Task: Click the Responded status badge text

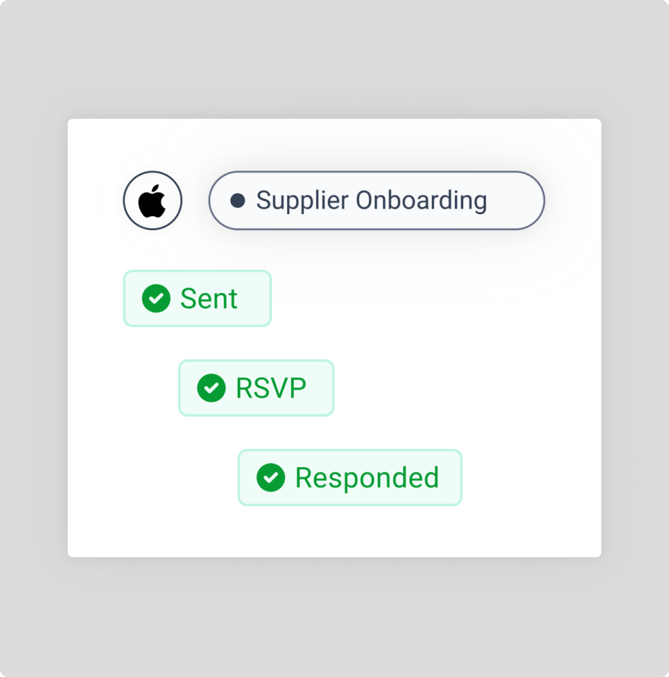Action: click(367, 477)
